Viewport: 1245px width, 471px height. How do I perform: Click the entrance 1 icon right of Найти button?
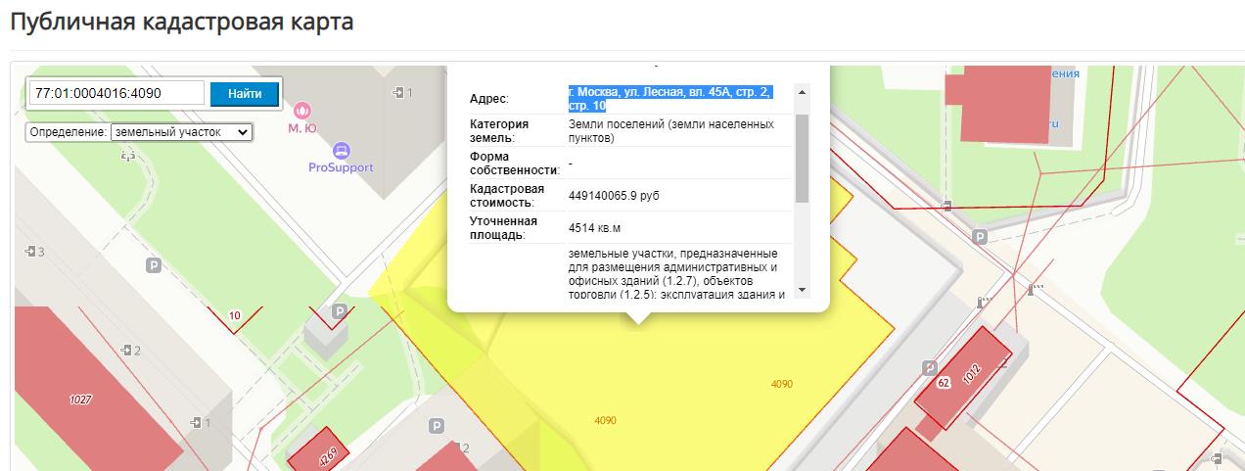pos(398,92)
